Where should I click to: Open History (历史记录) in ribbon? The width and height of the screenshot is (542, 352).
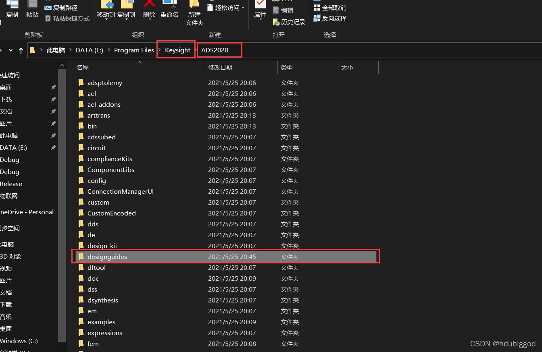click(x=289, y=22)
